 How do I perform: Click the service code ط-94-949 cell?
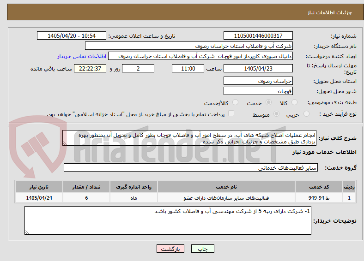pos(319,198)
